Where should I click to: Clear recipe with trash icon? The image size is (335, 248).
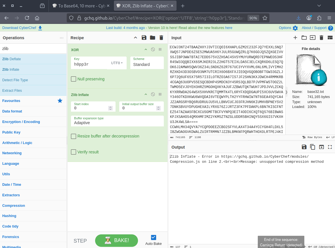click(161, 38)
